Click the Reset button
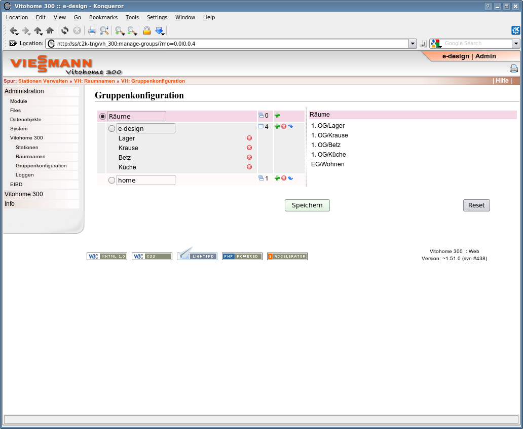523x429 pixels. pos(476,205)
